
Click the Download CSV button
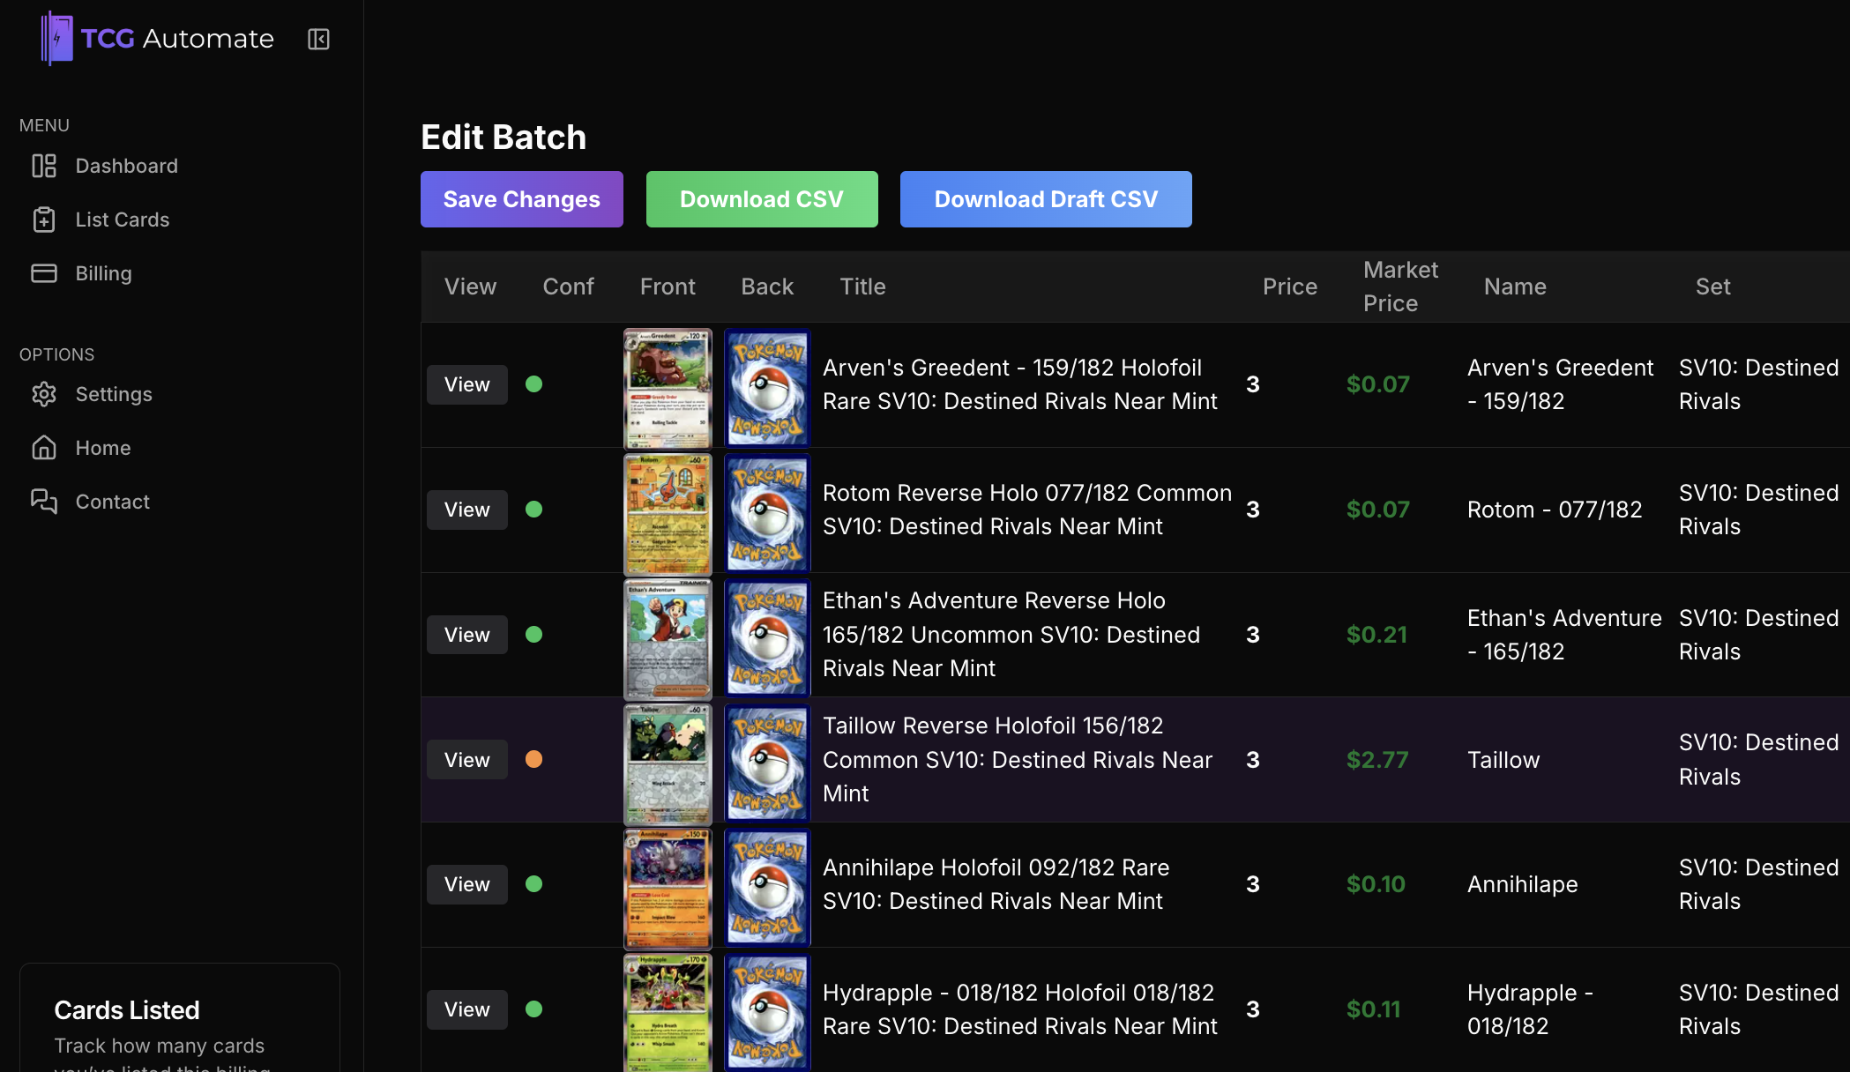762,199
